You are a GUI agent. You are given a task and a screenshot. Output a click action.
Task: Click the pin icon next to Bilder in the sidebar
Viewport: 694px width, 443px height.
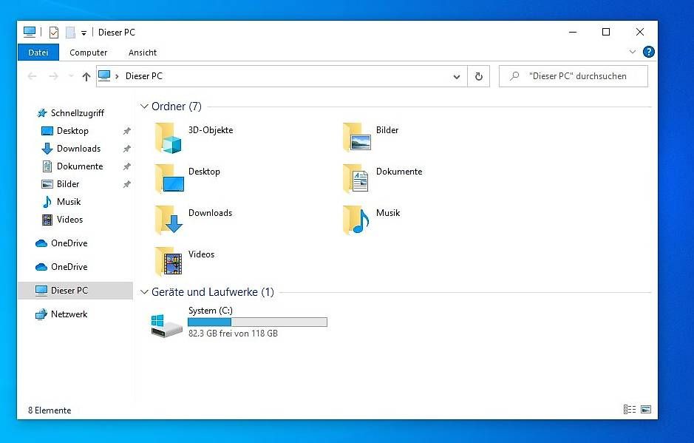tap(126, 184)
